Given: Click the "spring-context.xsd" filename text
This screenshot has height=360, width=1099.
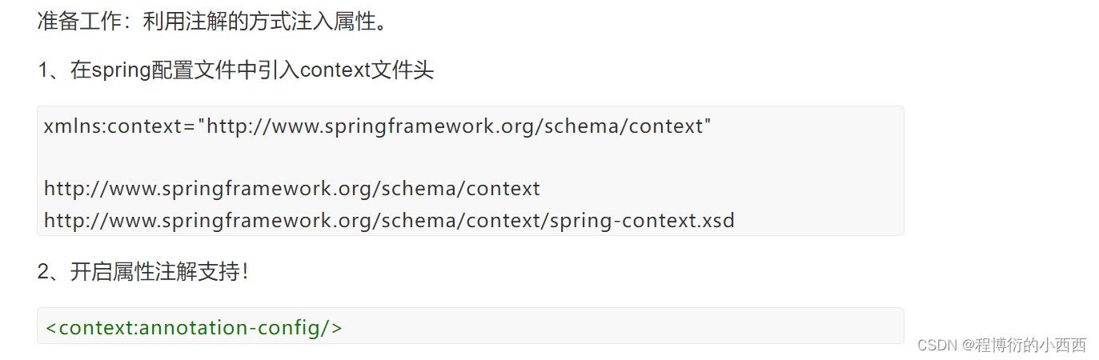Looking at the screenshot, I should point(642,220).
